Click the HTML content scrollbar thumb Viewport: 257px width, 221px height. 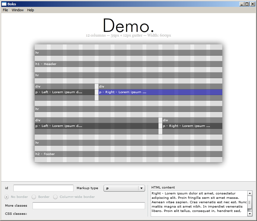(x=249, y=204)
